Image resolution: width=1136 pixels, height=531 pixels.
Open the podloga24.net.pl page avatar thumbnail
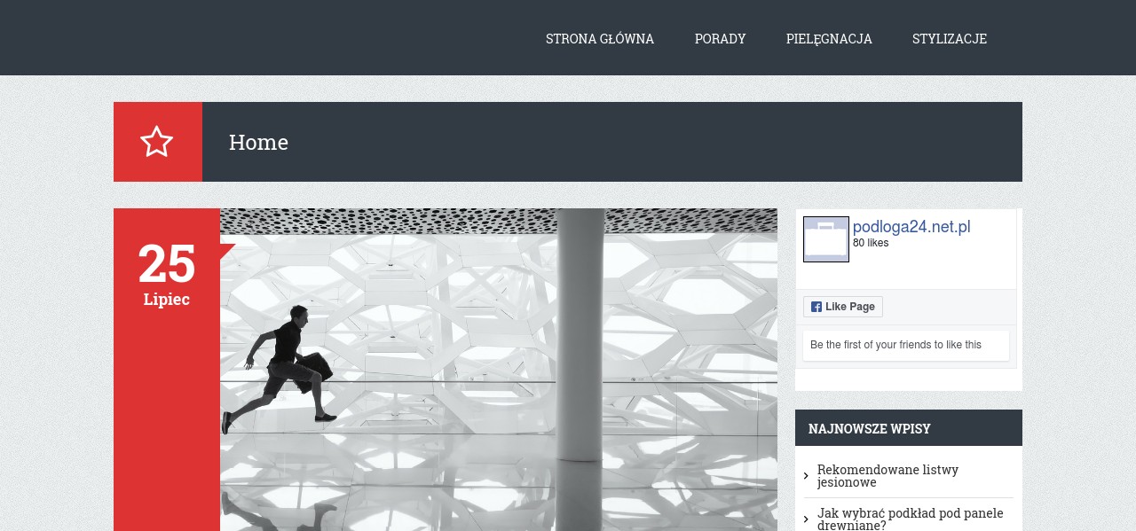coord(826,239)
